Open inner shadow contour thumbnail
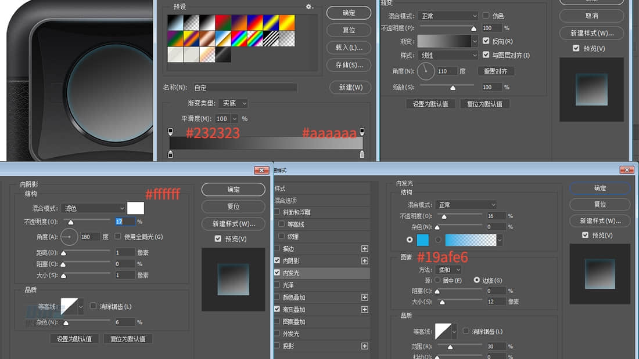This screenshot has height=359, width=639. (x=69, y=306)
